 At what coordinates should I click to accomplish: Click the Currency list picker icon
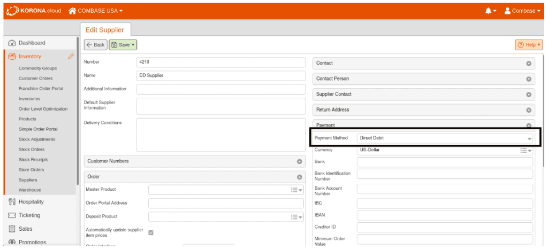point(526,150)
